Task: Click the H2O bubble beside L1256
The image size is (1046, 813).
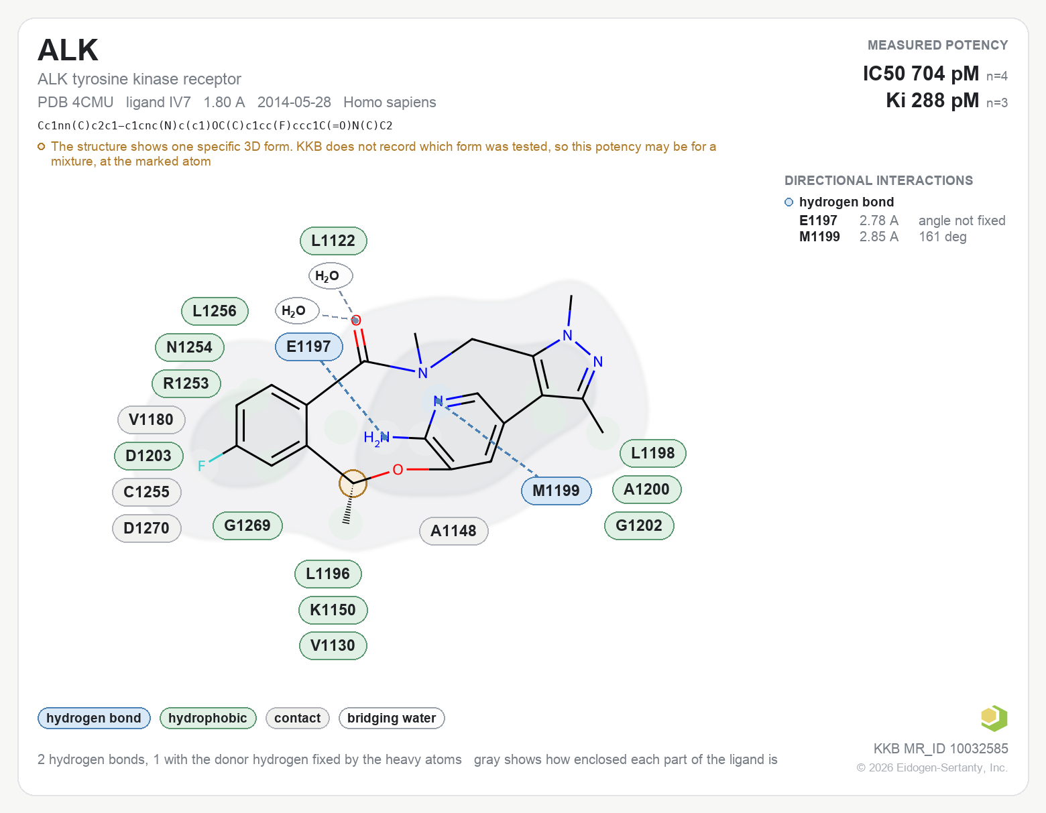Action: (297, 310)
